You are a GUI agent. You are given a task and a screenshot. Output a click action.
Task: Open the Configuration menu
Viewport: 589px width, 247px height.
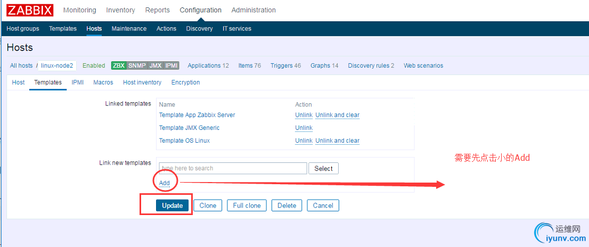coord(201,10)
